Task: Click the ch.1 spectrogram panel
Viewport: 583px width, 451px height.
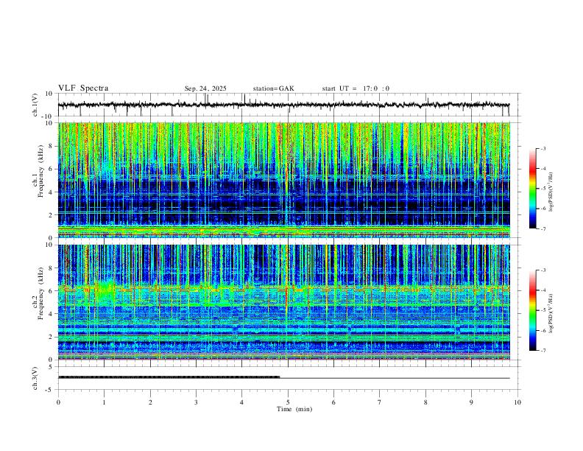Action: [x=284, y=180]
